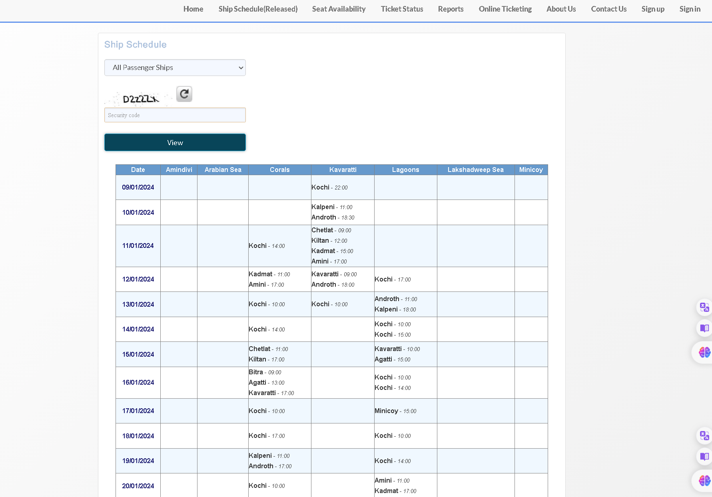Open the Contact Us page
Screen dimensions: 712x497
[608, 9]
